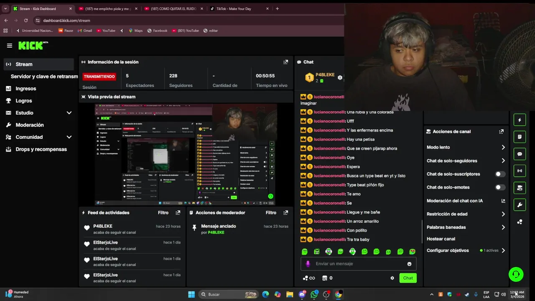Open Moderación del chat con IA external link
535x301 pixels.
[503, 201]
